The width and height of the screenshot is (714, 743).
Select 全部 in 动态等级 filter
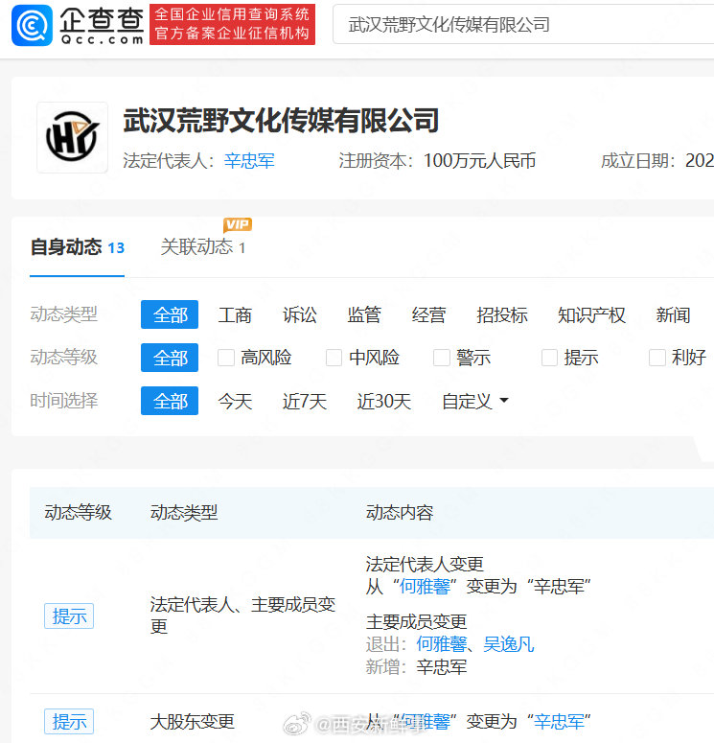(170, 358)
